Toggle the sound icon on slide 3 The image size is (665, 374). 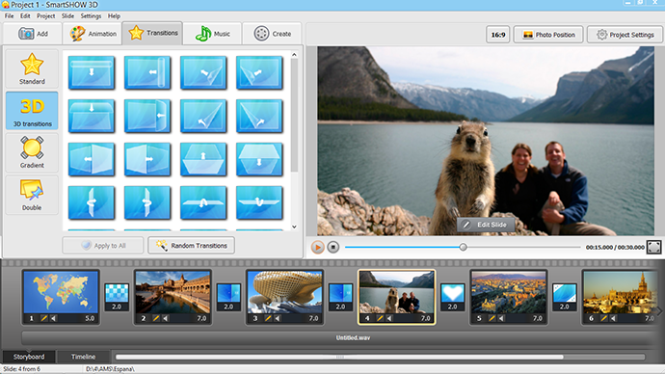[x=278, y=318]
